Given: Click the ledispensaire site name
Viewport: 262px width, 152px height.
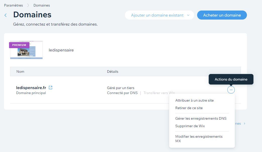Looking at the screenshot, I should click(x=61, y=50).
